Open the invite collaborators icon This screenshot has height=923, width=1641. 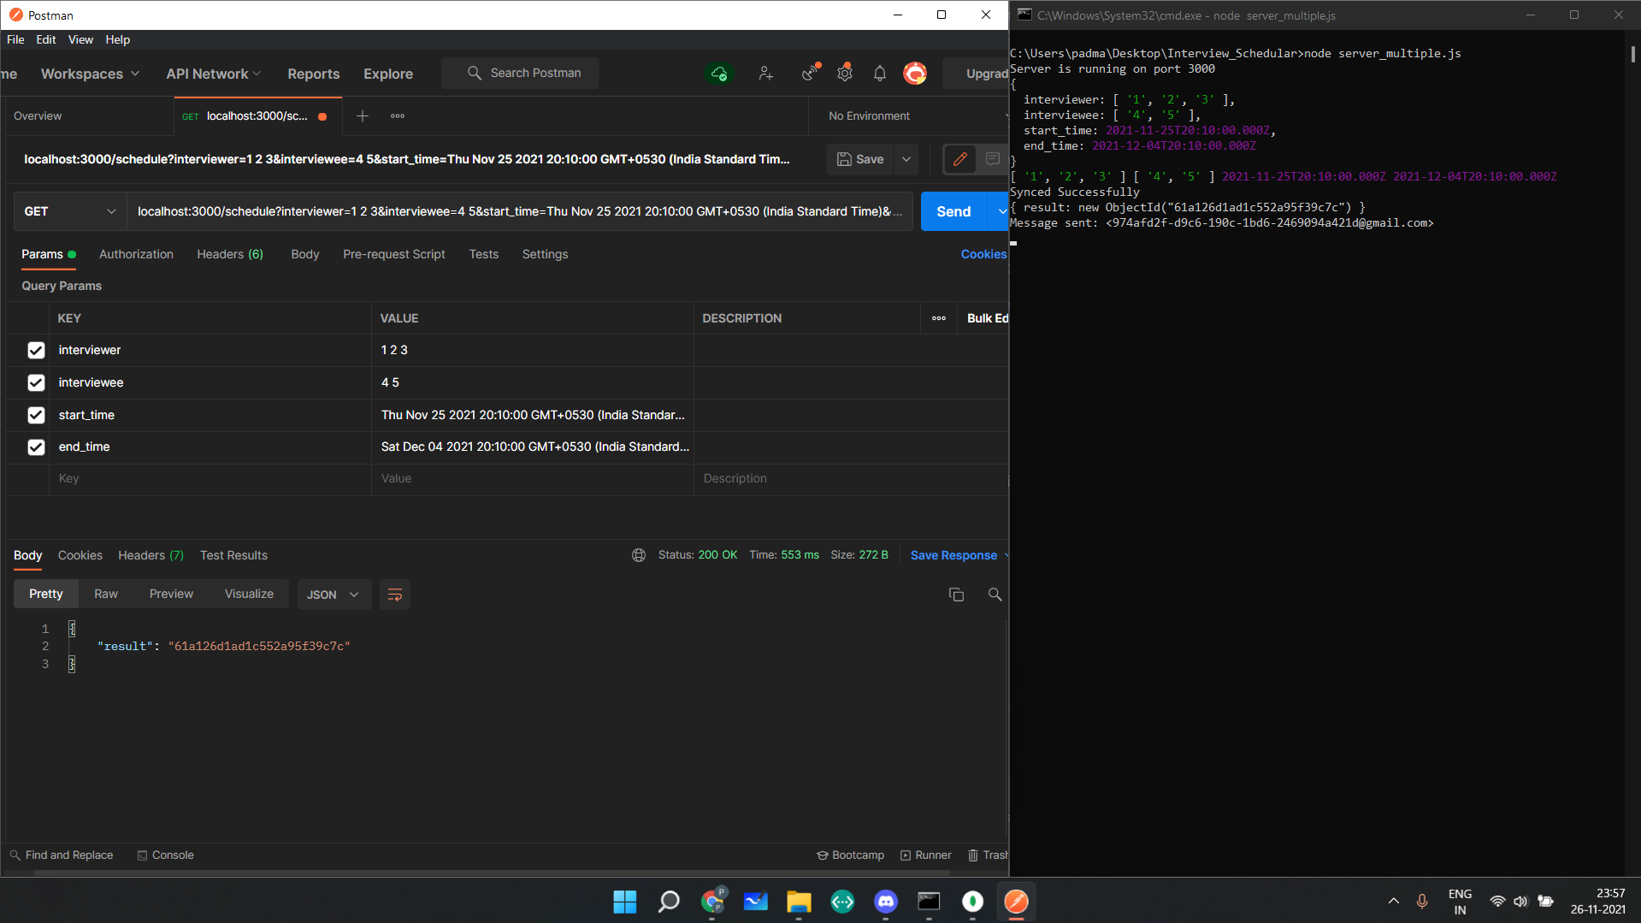(765, 74)
